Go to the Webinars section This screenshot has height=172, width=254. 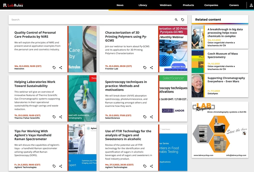[165, 5]
